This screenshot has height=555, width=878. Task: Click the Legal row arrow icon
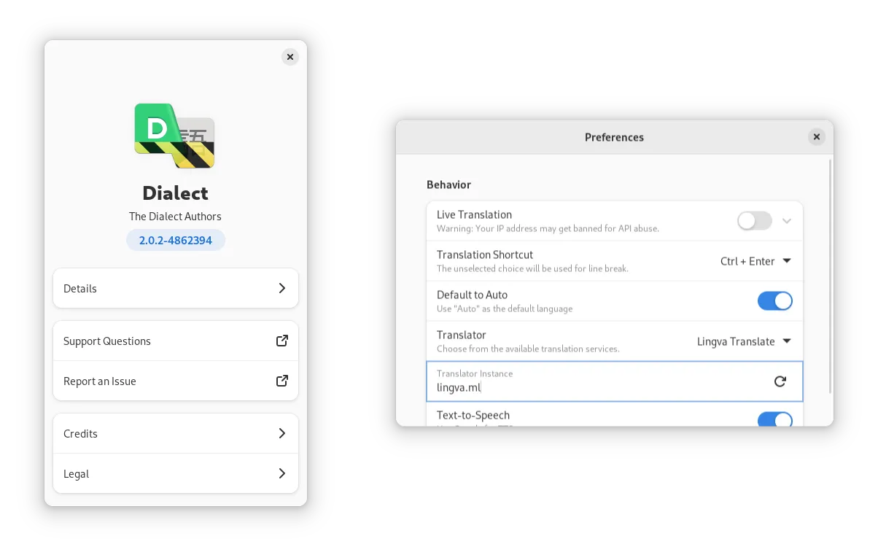(x=282, y=473)
